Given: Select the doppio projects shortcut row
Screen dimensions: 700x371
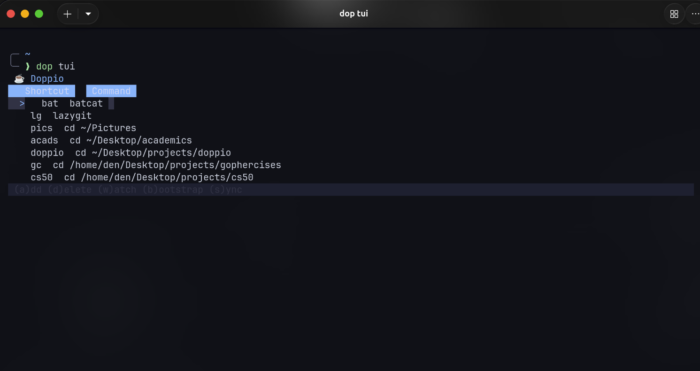Looking at the screenshot, I should (x=131, y=153).
